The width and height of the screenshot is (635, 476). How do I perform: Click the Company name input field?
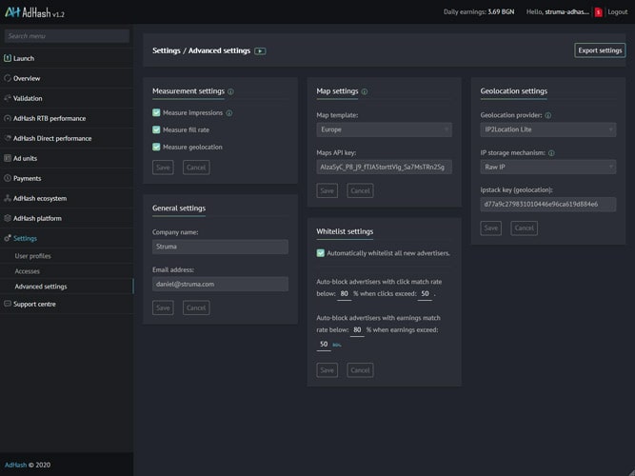pyautogui.click(x=220, y=247)
